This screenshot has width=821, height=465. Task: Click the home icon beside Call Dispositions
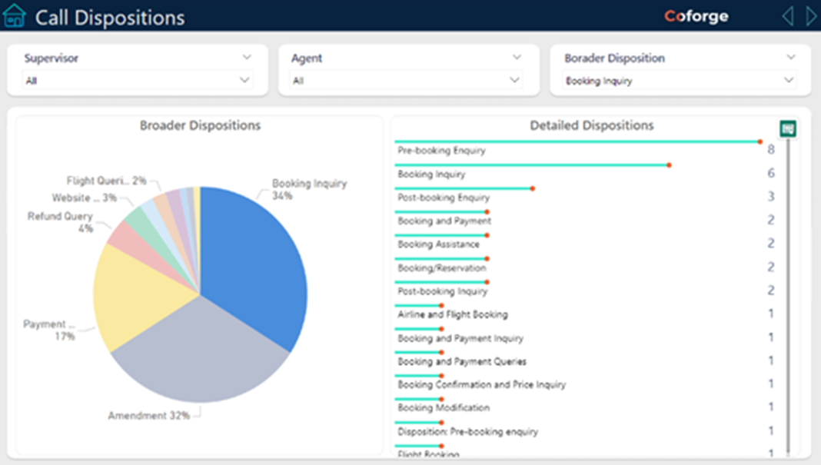[x=15, y=16]
